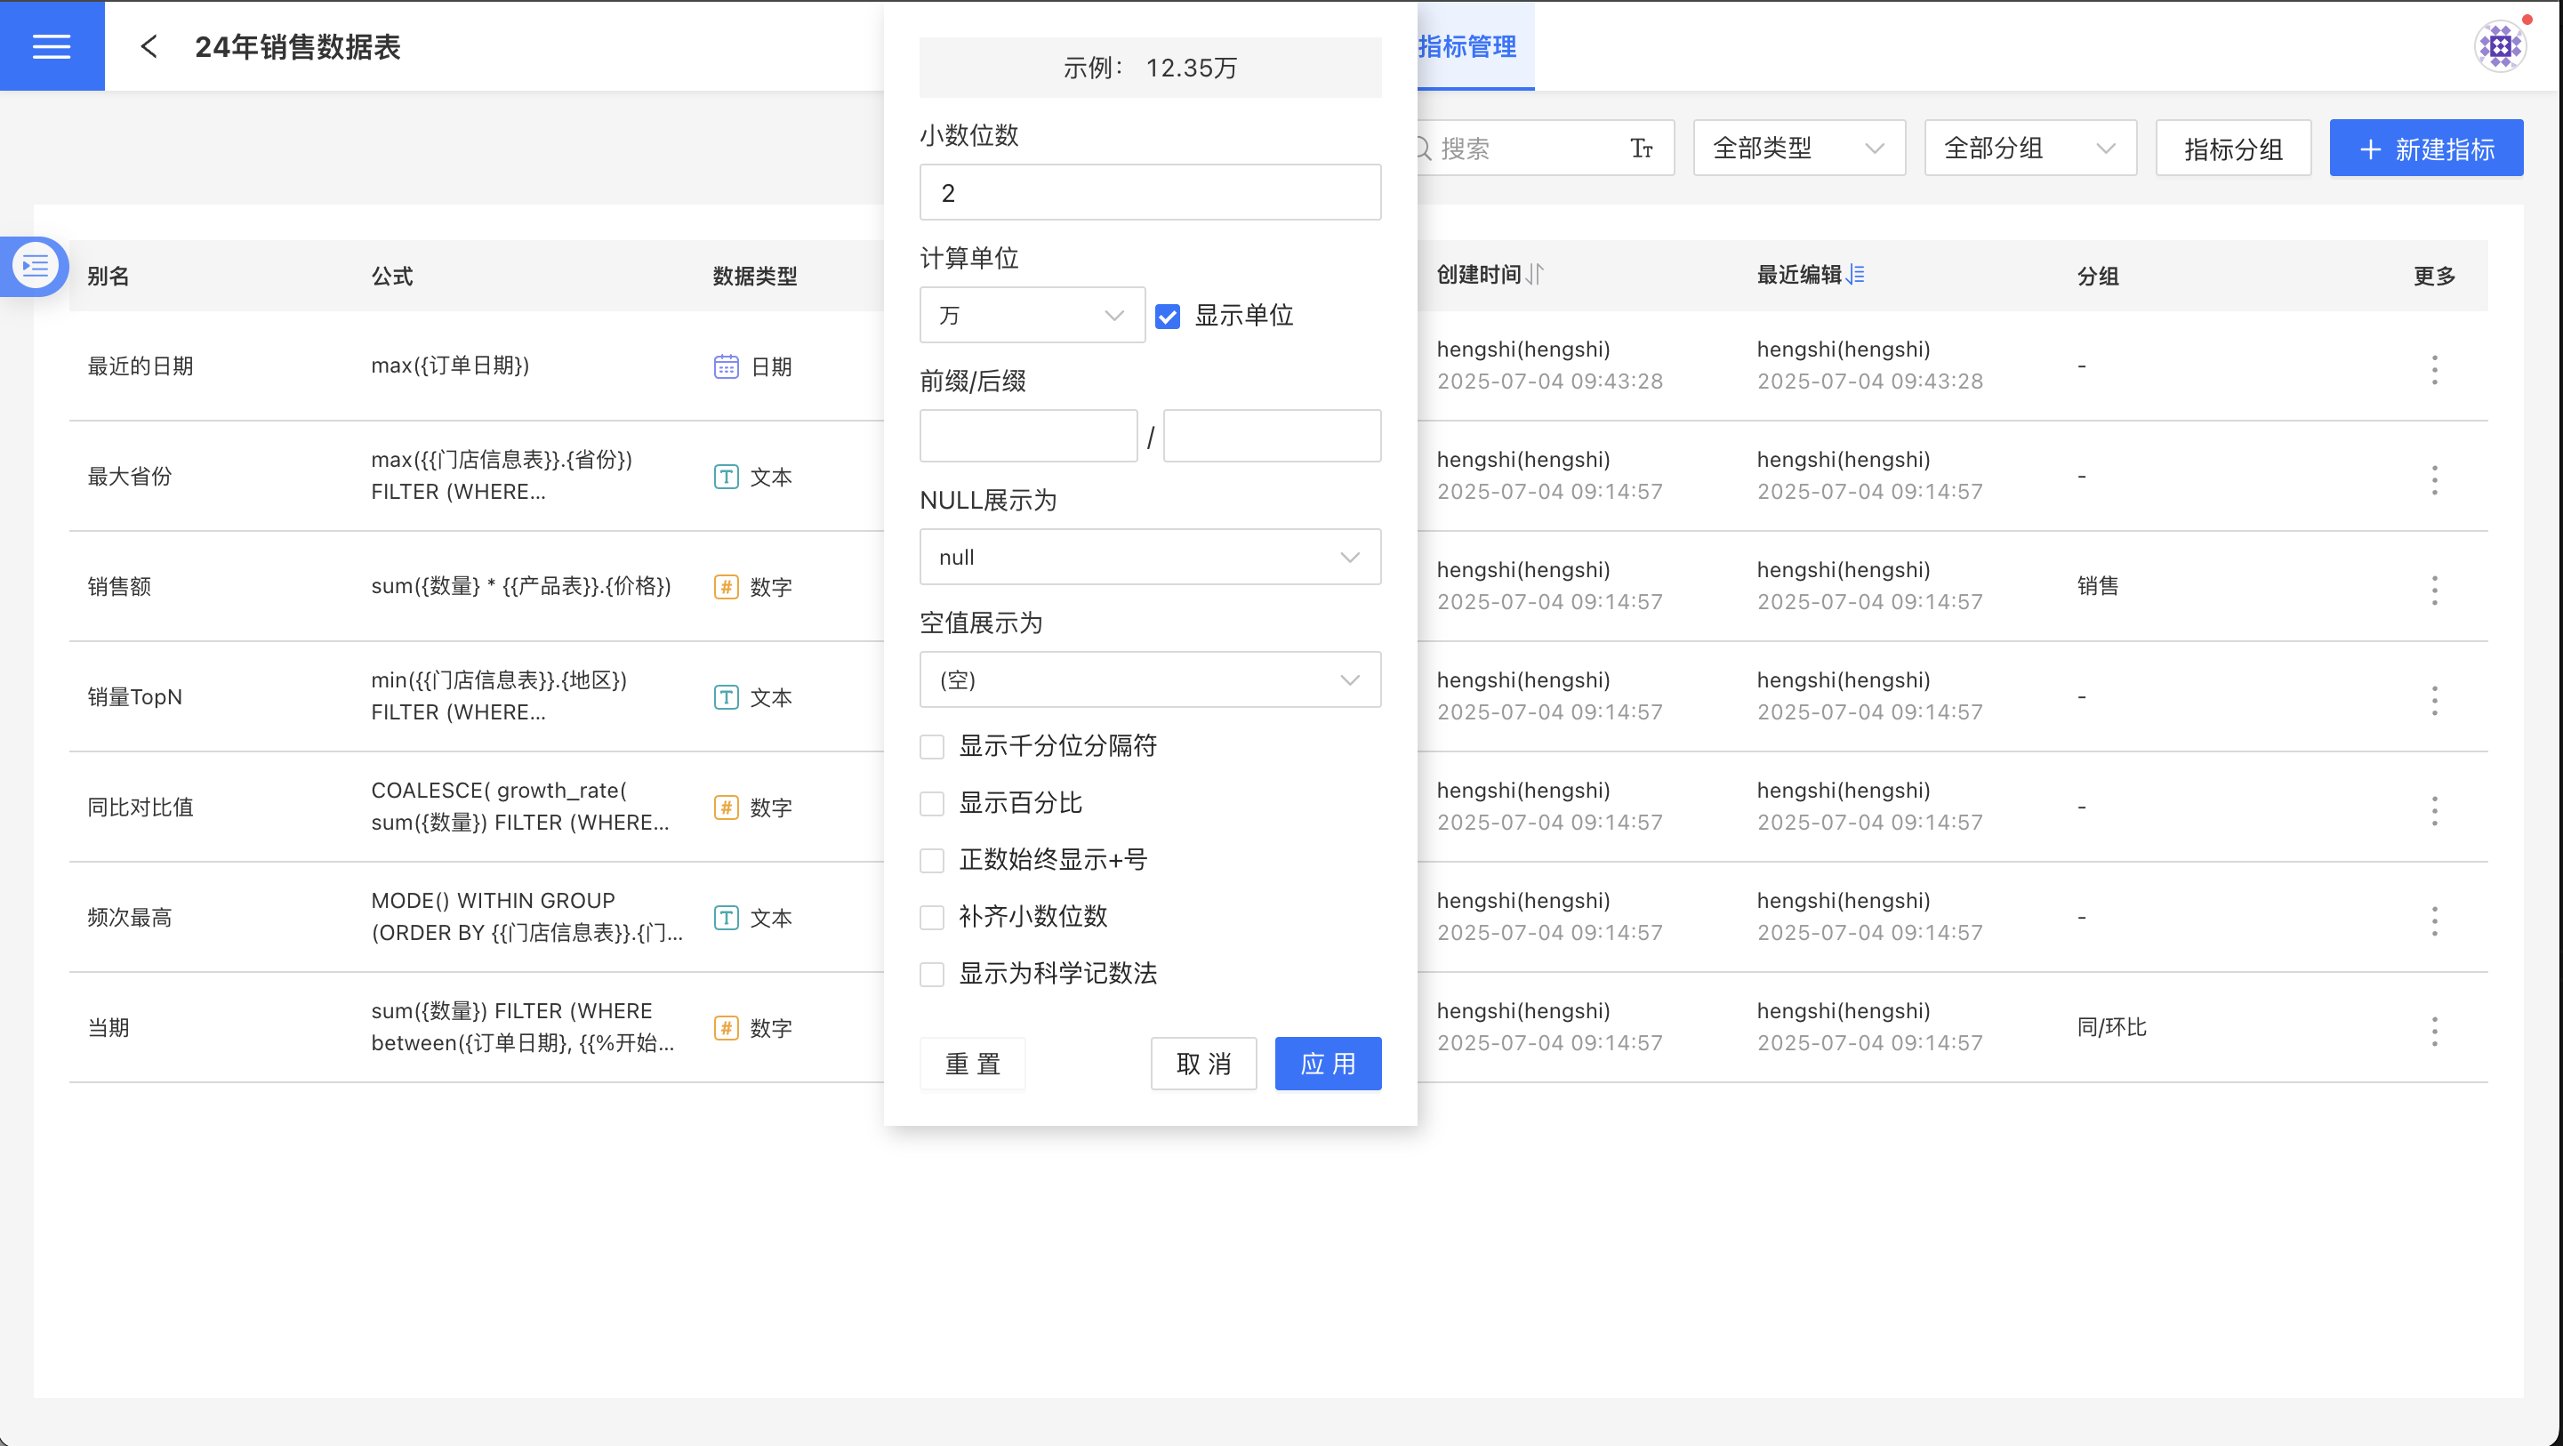2563x1446 pixels.
Task: Sort by 创建时间 column icon
Action: (1535, 275)
